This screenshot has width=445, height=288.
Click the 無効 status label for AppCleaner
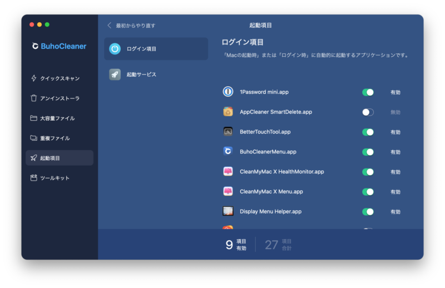pos(395,112)
